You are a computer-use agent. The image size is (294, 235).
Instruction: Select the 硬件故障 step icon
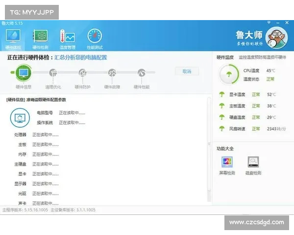coord(112,73)
